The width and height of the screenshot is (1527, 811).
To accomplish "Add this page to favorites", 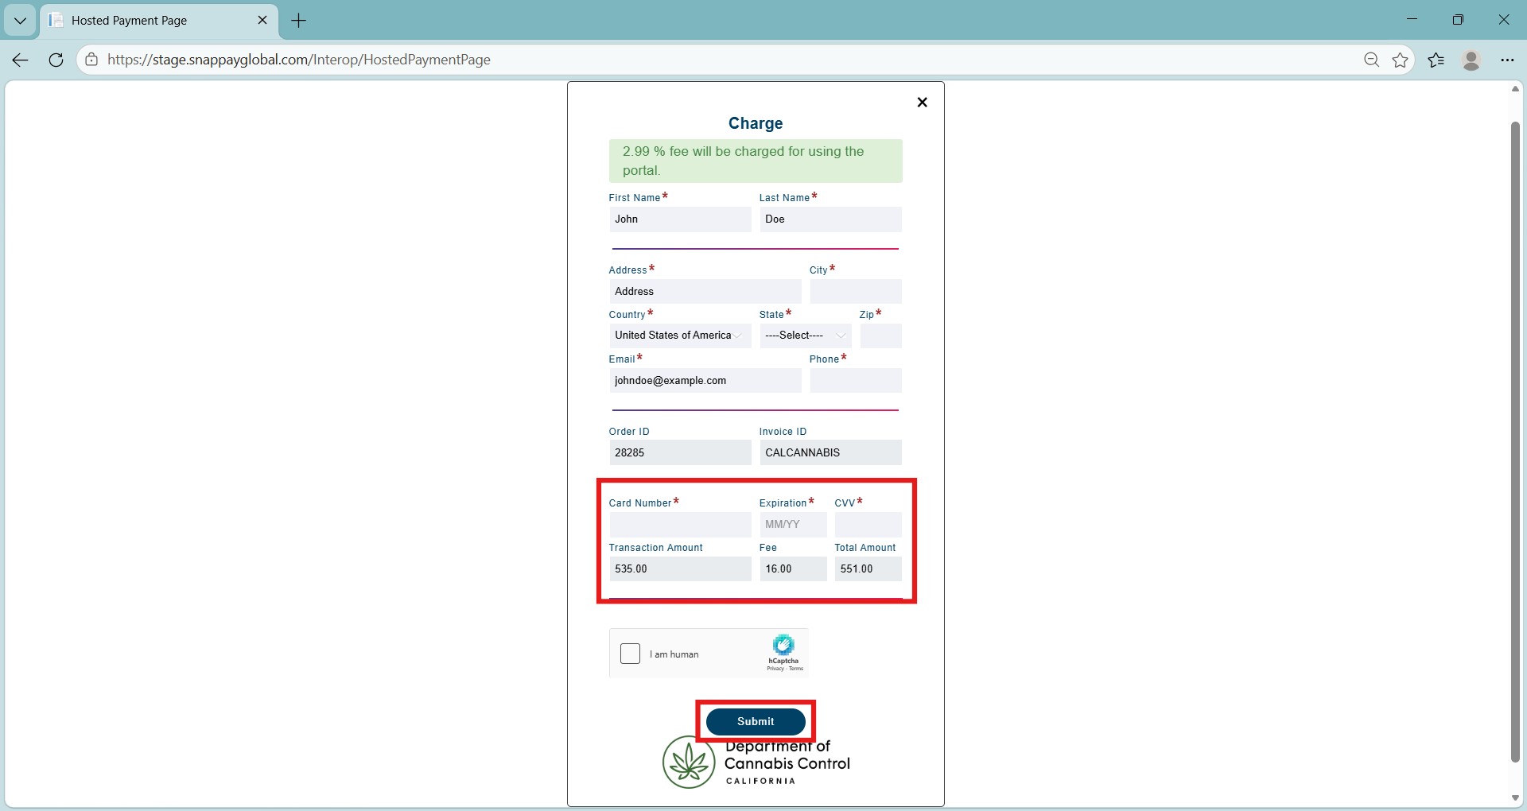I will coord(1400,60).
